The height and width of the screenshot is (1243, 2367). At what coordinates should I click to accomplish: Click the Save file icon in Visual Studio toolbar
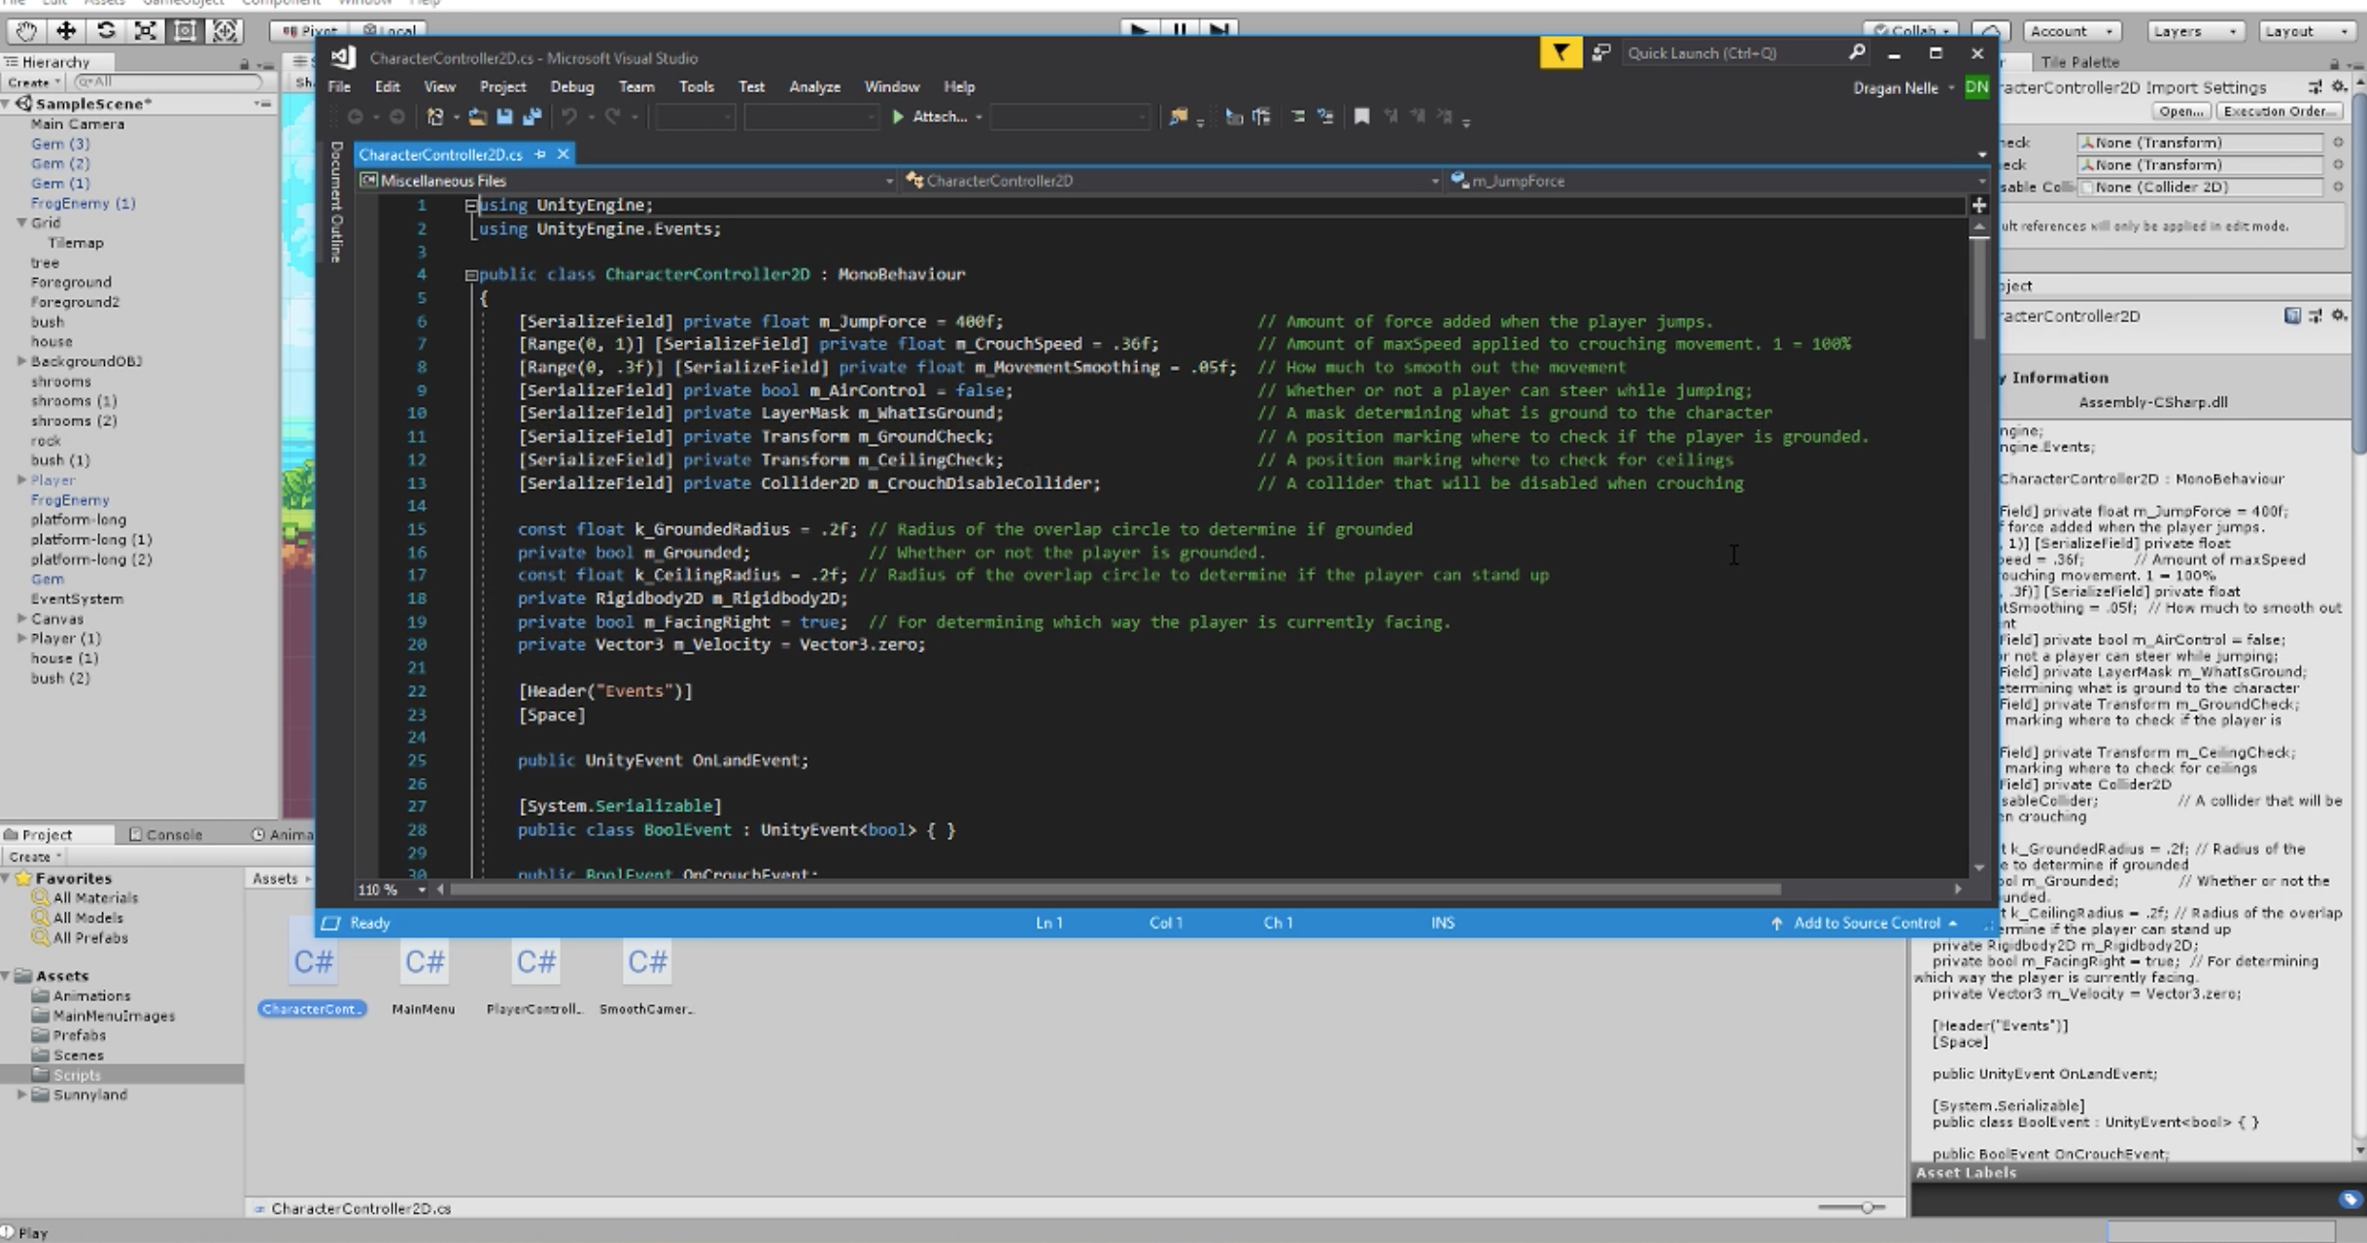point(504,117)
